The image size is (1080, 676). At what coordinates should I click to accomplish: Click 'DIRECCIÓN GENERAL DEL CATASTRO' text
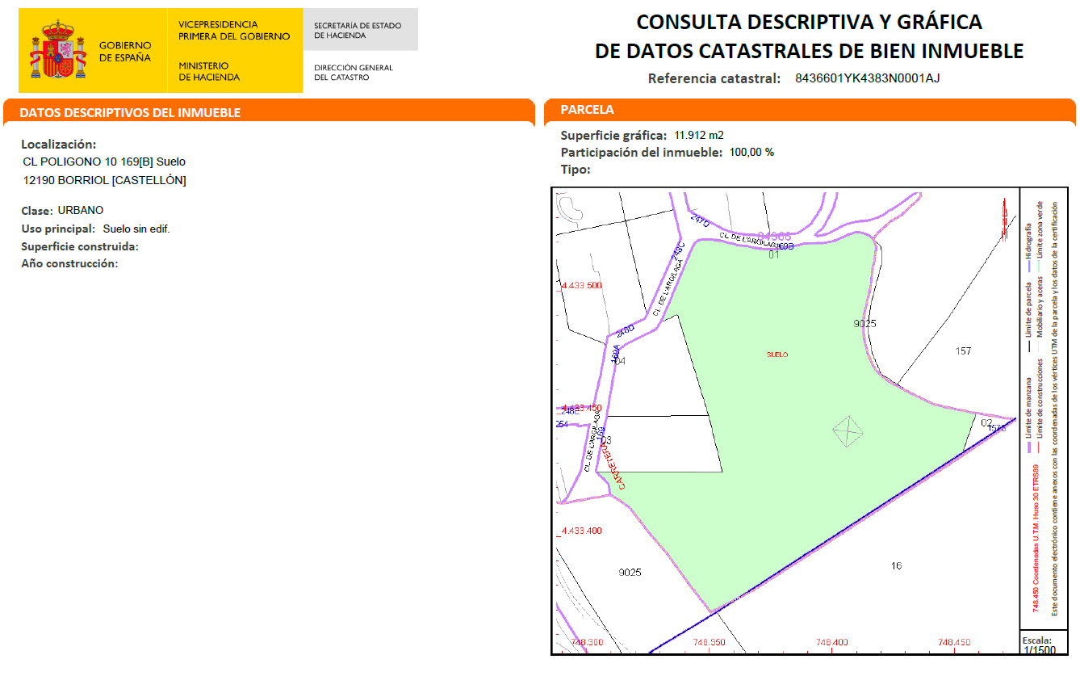tap(354, 73)
